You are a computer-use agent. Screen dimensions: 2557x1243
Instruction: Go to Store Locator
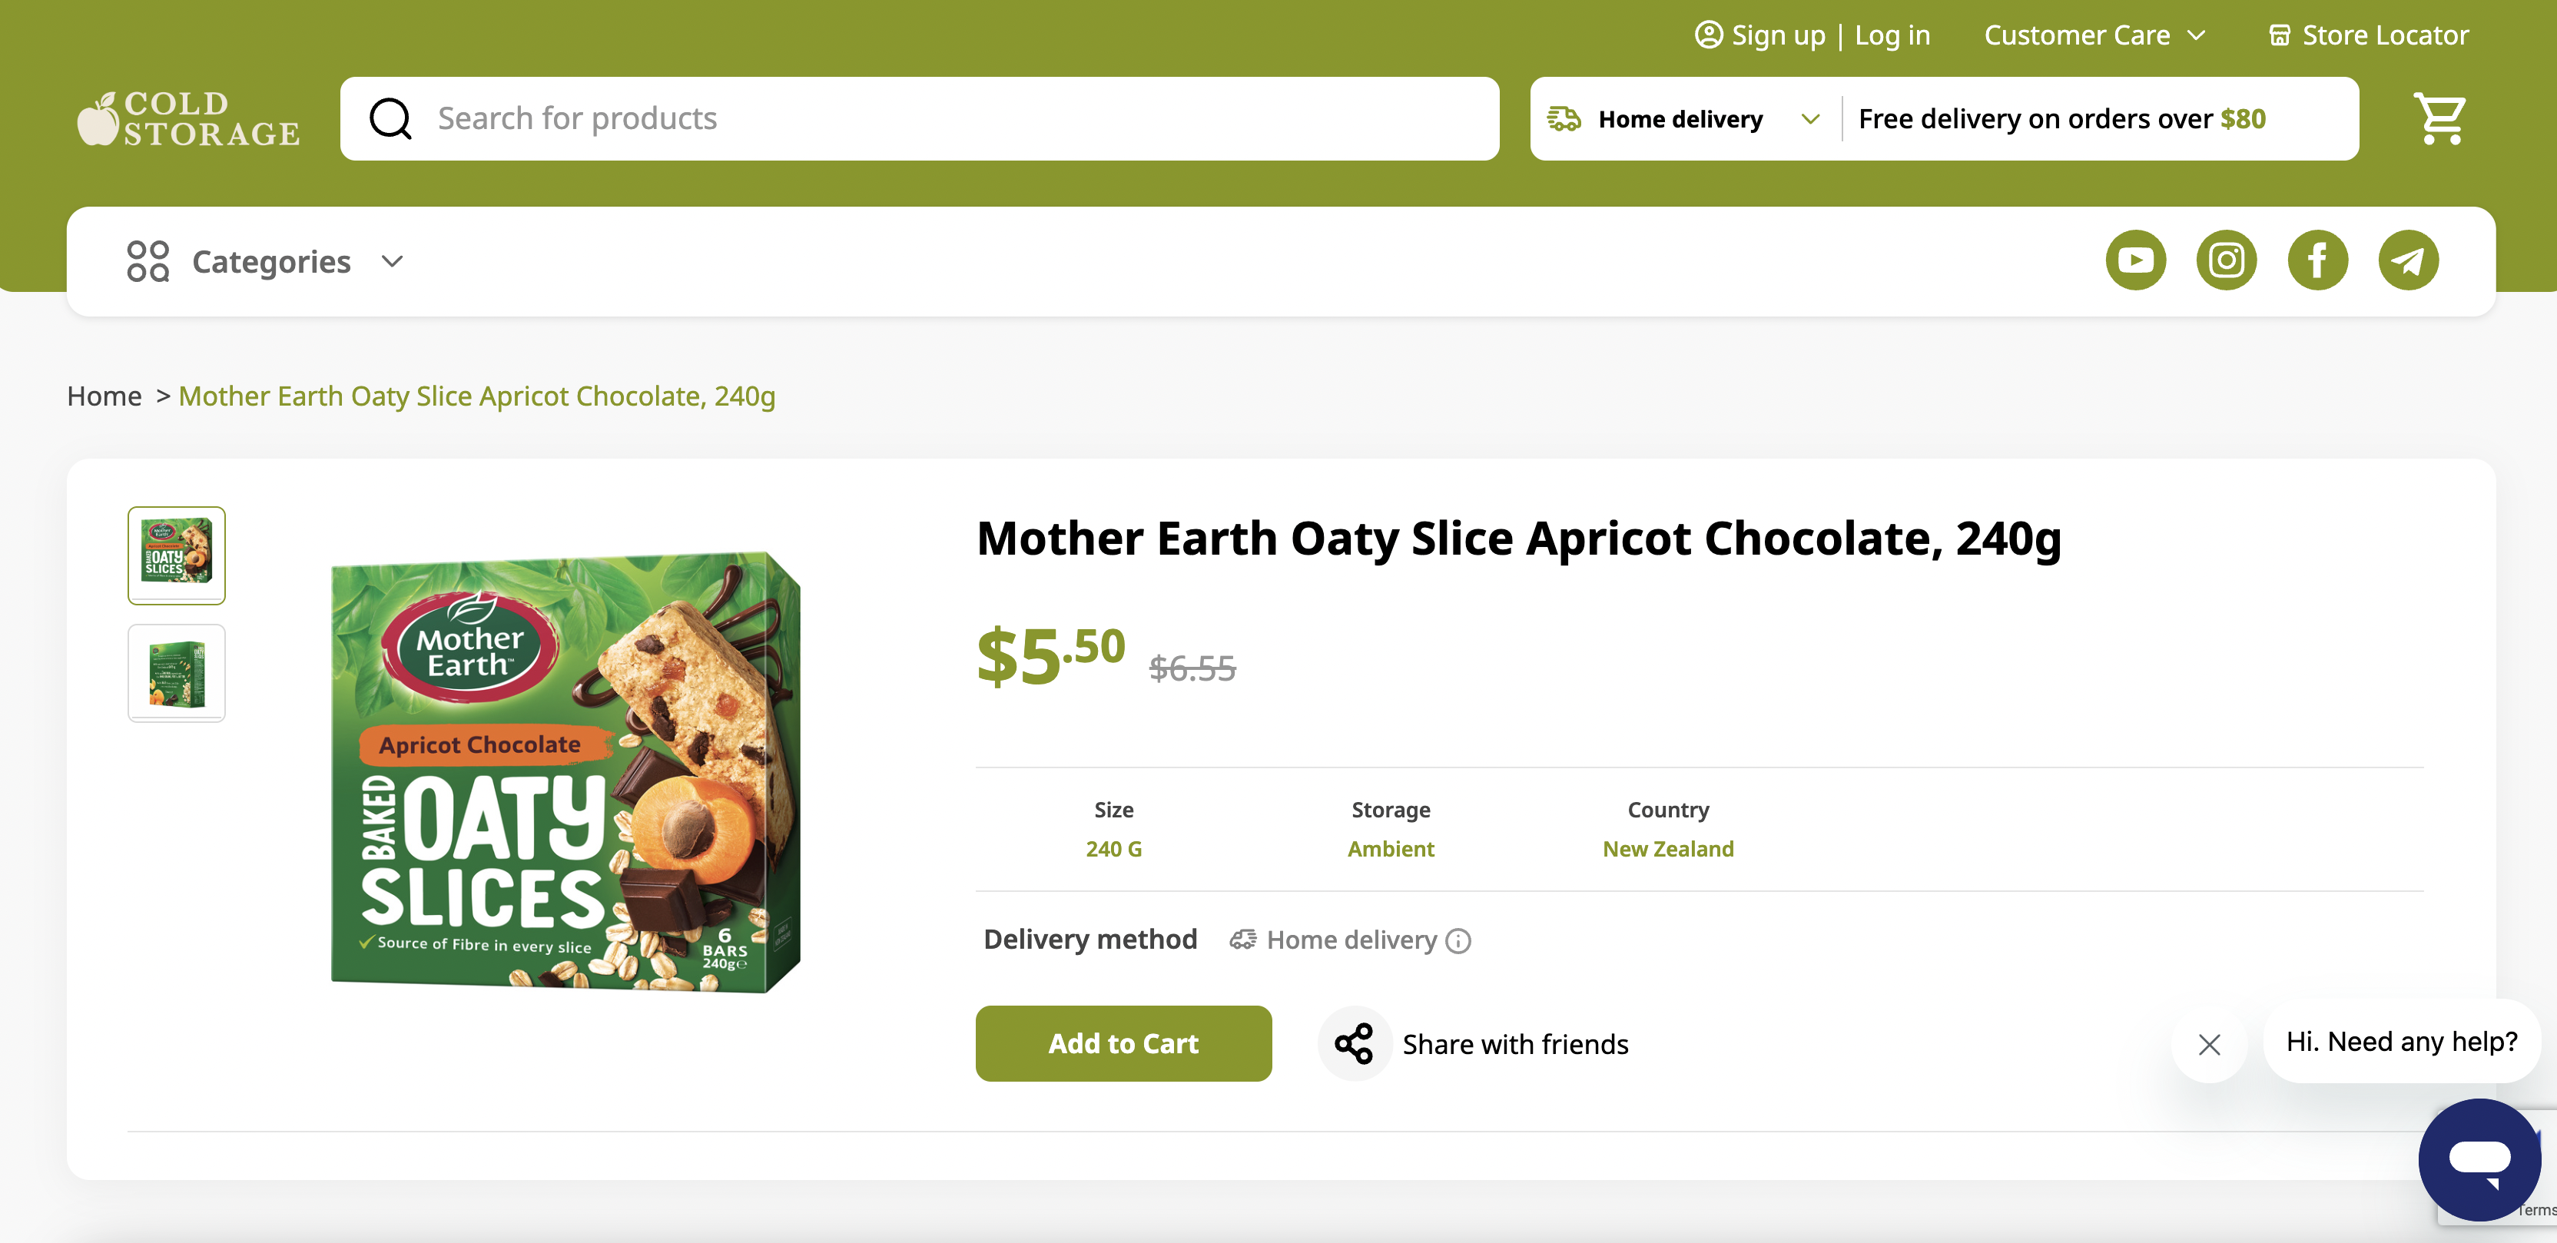point(2369,36)
